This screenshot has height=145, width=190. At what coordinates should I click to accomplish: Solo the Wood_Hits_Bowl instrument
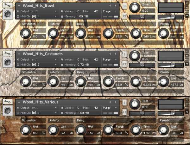[124, 6]
